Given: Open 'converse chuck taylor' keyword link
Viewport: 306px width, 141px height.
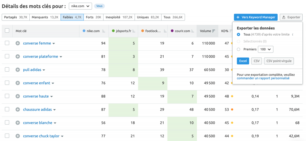Looking at the screenshot, I should tap(41, 136).
